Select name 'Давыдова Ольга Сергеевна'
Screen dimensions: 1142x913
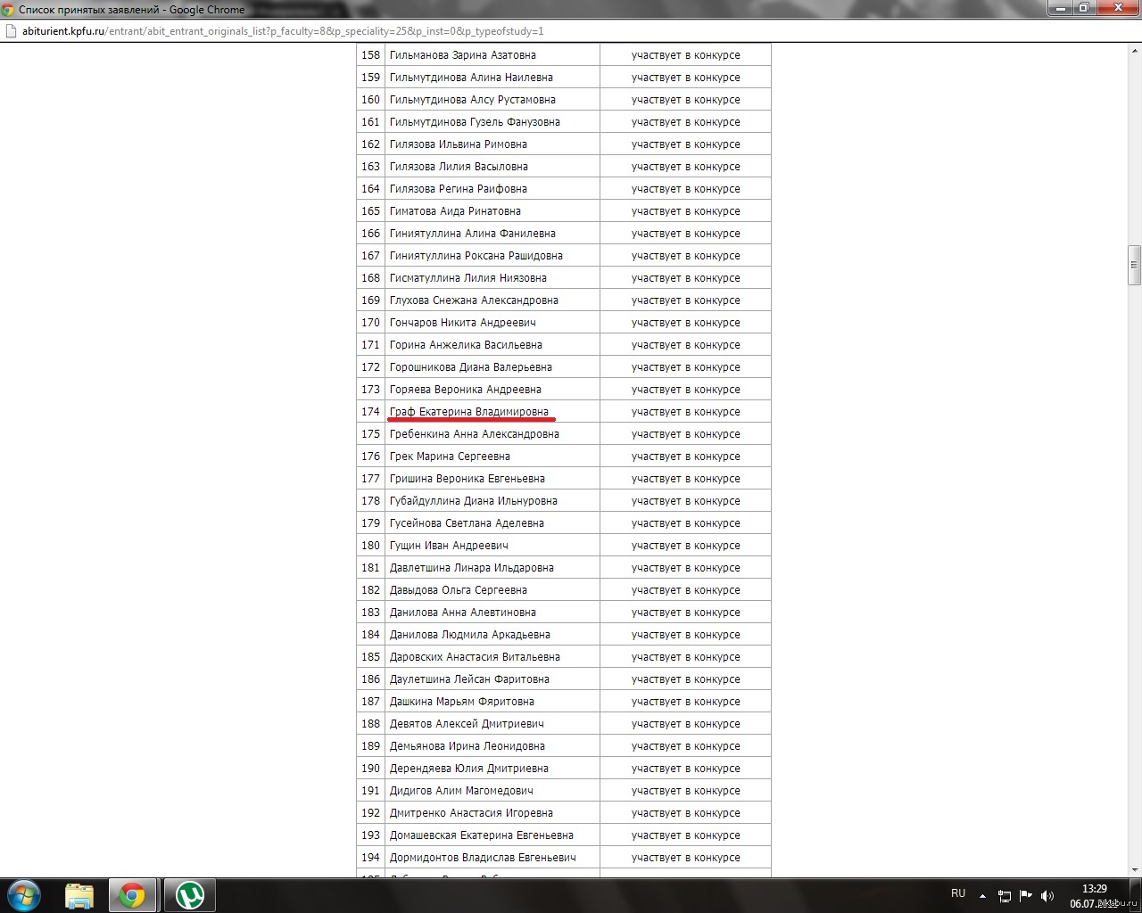tap(459, 590)
